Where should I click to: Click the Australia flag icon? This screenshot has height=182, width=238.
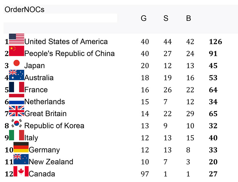click(17, 75)
